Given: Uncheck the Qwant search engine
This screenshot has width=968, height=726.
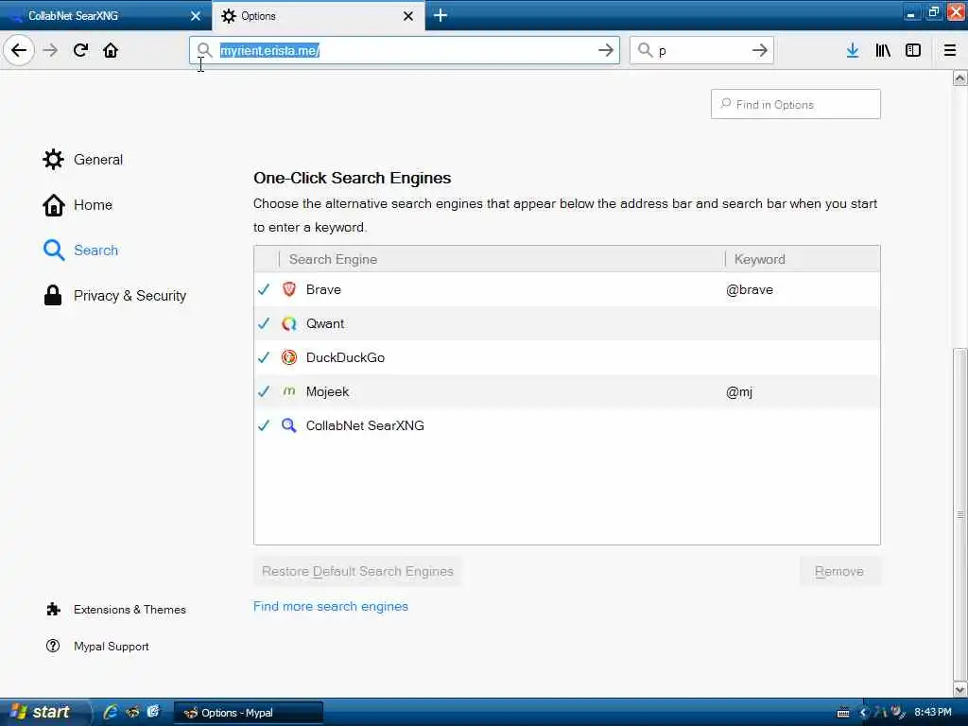Looking at the screenshot, I should [265, 323].
